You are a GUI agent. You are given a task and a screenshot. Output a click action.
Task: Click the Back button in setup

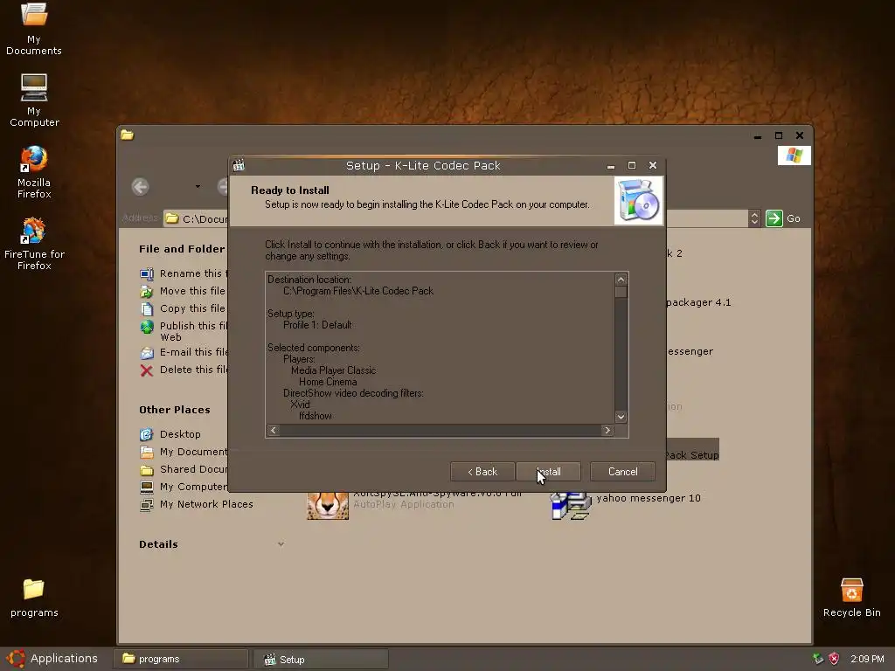[482, 472]
